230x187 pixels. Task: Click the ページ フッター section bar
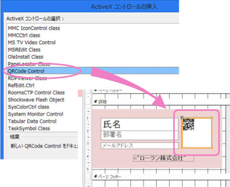coord(161,177)
